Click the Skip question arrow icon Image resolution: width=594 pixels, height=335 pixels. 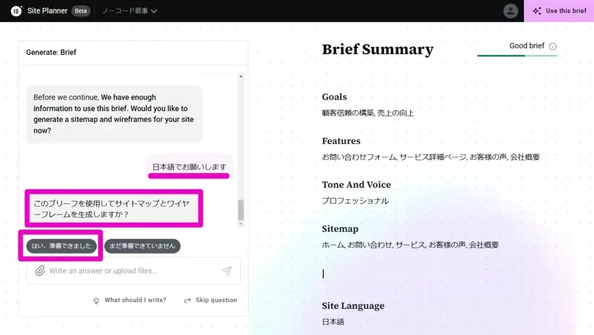pyautogui.click(x=187, y=300)
